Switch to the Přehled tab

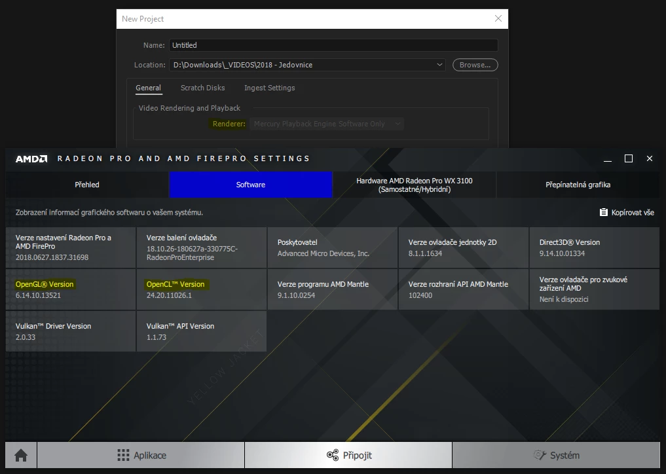(87, 185)
